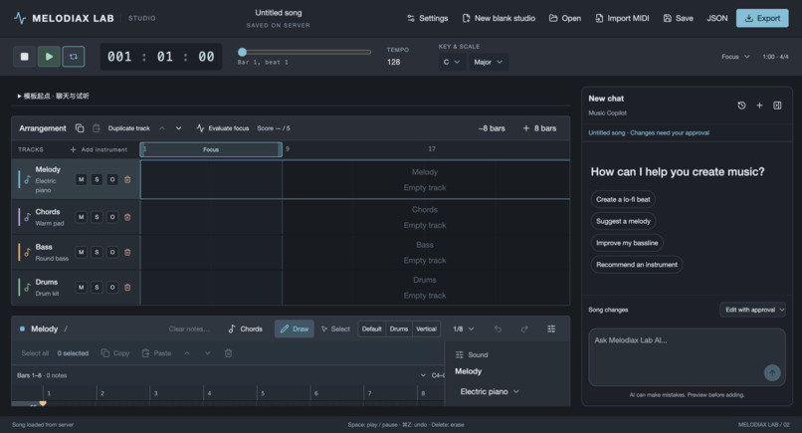Screen dimensions: 802x433
Task: Mute the Bass track
Action: click(81, 252)
